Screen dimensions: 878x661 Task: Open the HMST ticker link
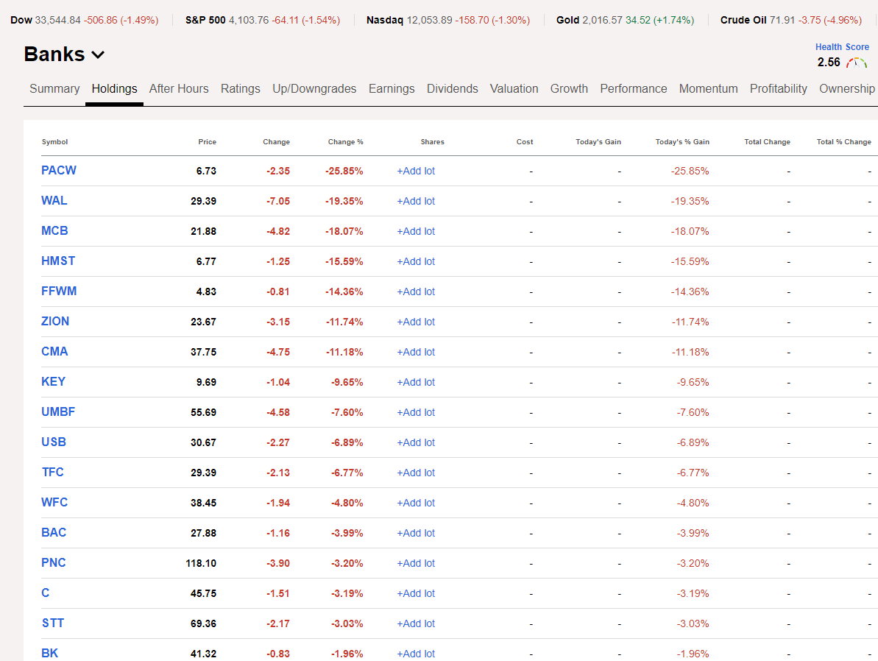click(x=58, y=261)
